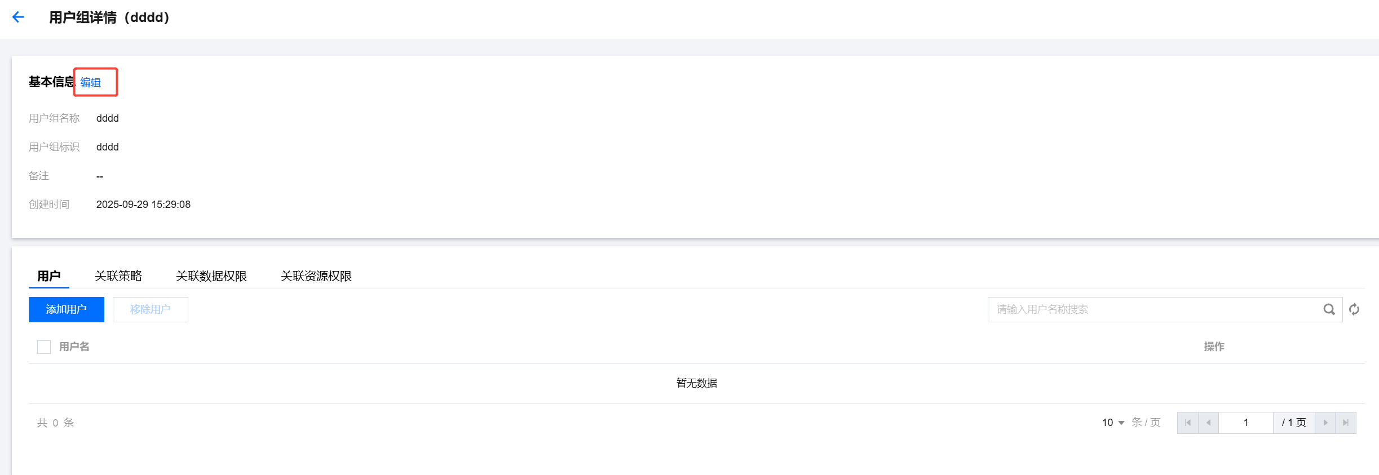Go to last page of results

[x=1346, y=423]
